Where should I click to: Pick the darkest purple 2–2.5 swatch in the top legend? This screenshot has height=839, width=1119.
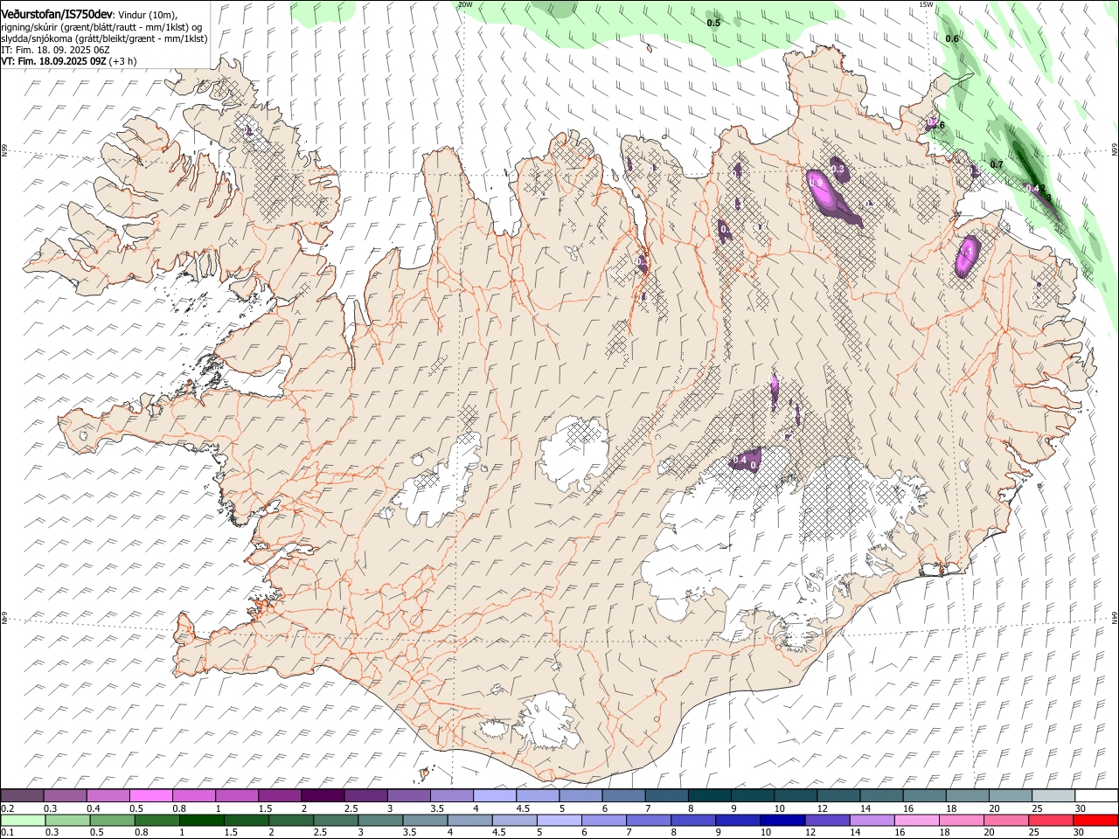click(x=323, y=795)
